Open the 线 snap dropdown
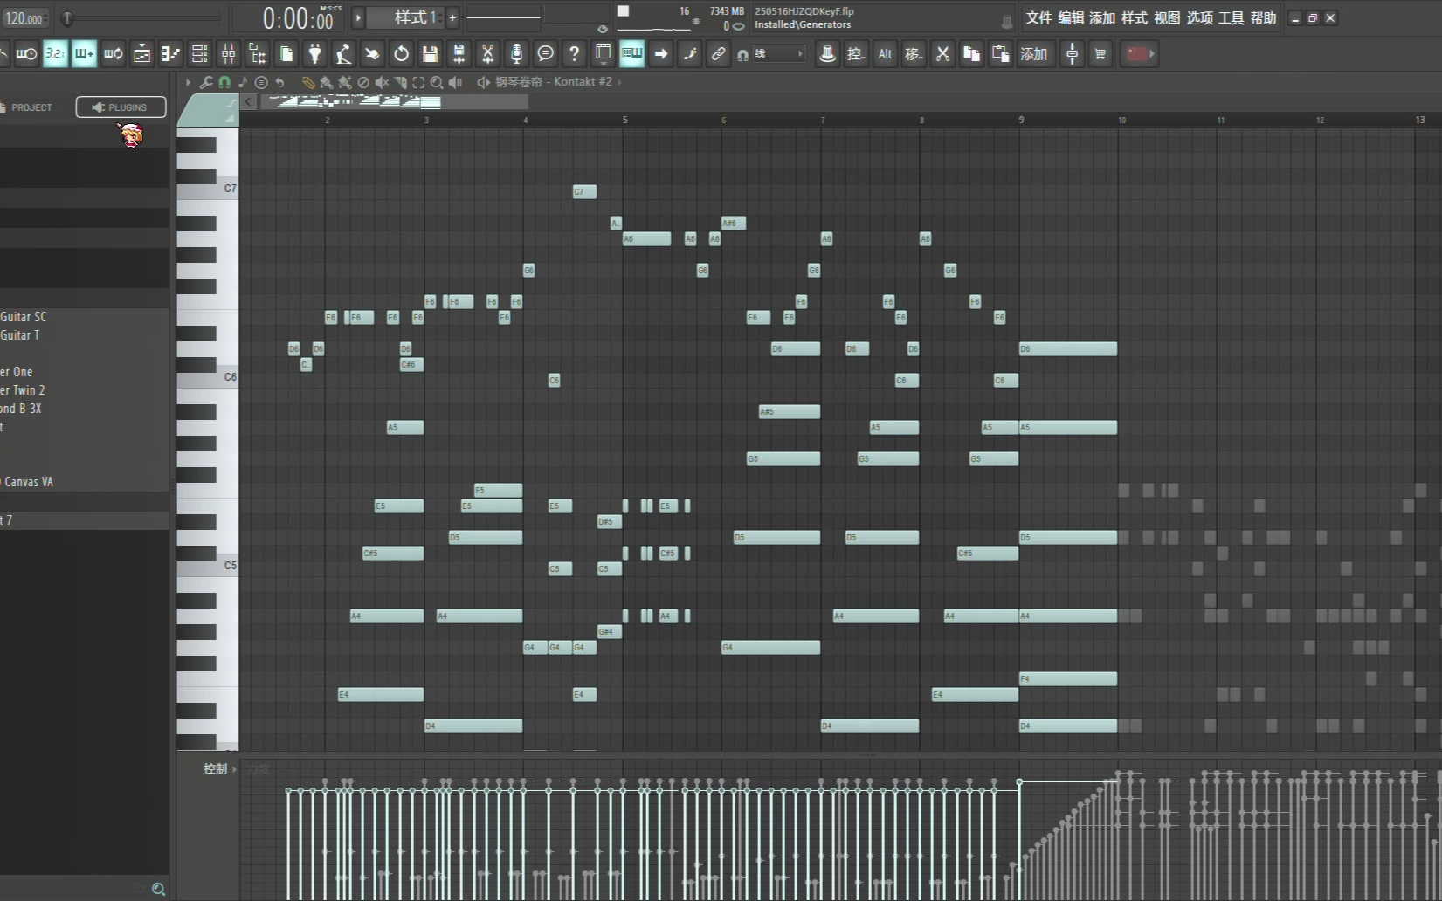The width and height of the screenshot is (1442, 901). point(778,54)
